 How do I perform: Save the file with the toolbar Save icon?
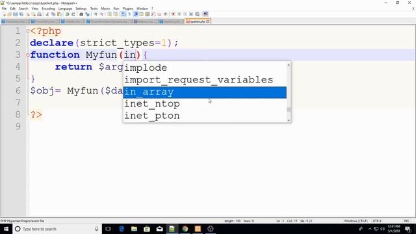pos(15,14)
